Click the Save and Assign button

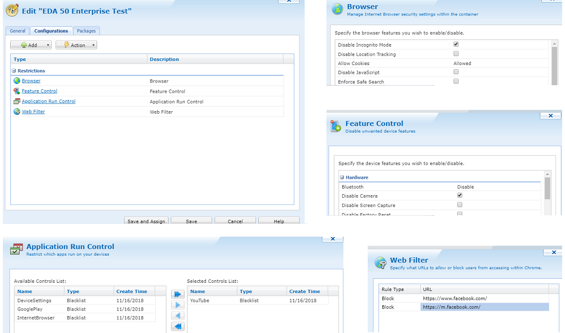[146, 221]
